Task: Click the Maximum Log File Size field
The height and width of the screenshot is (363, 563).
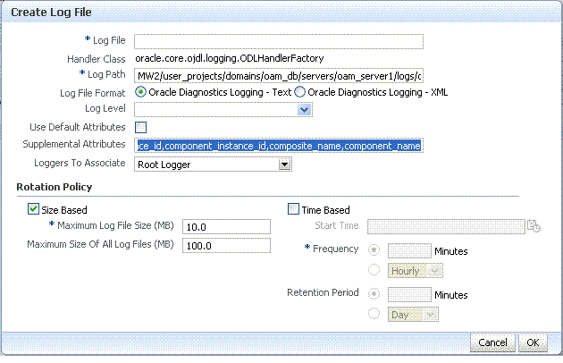Action: pyautogui.click(x=226, y=227)
